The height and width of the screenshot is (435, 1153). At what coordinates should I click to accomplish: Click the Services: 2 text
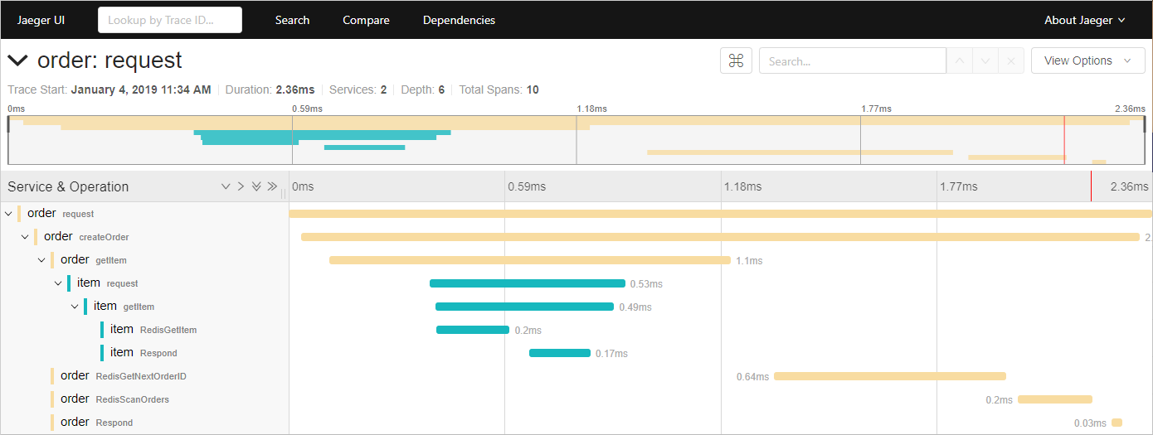point(358,89)
